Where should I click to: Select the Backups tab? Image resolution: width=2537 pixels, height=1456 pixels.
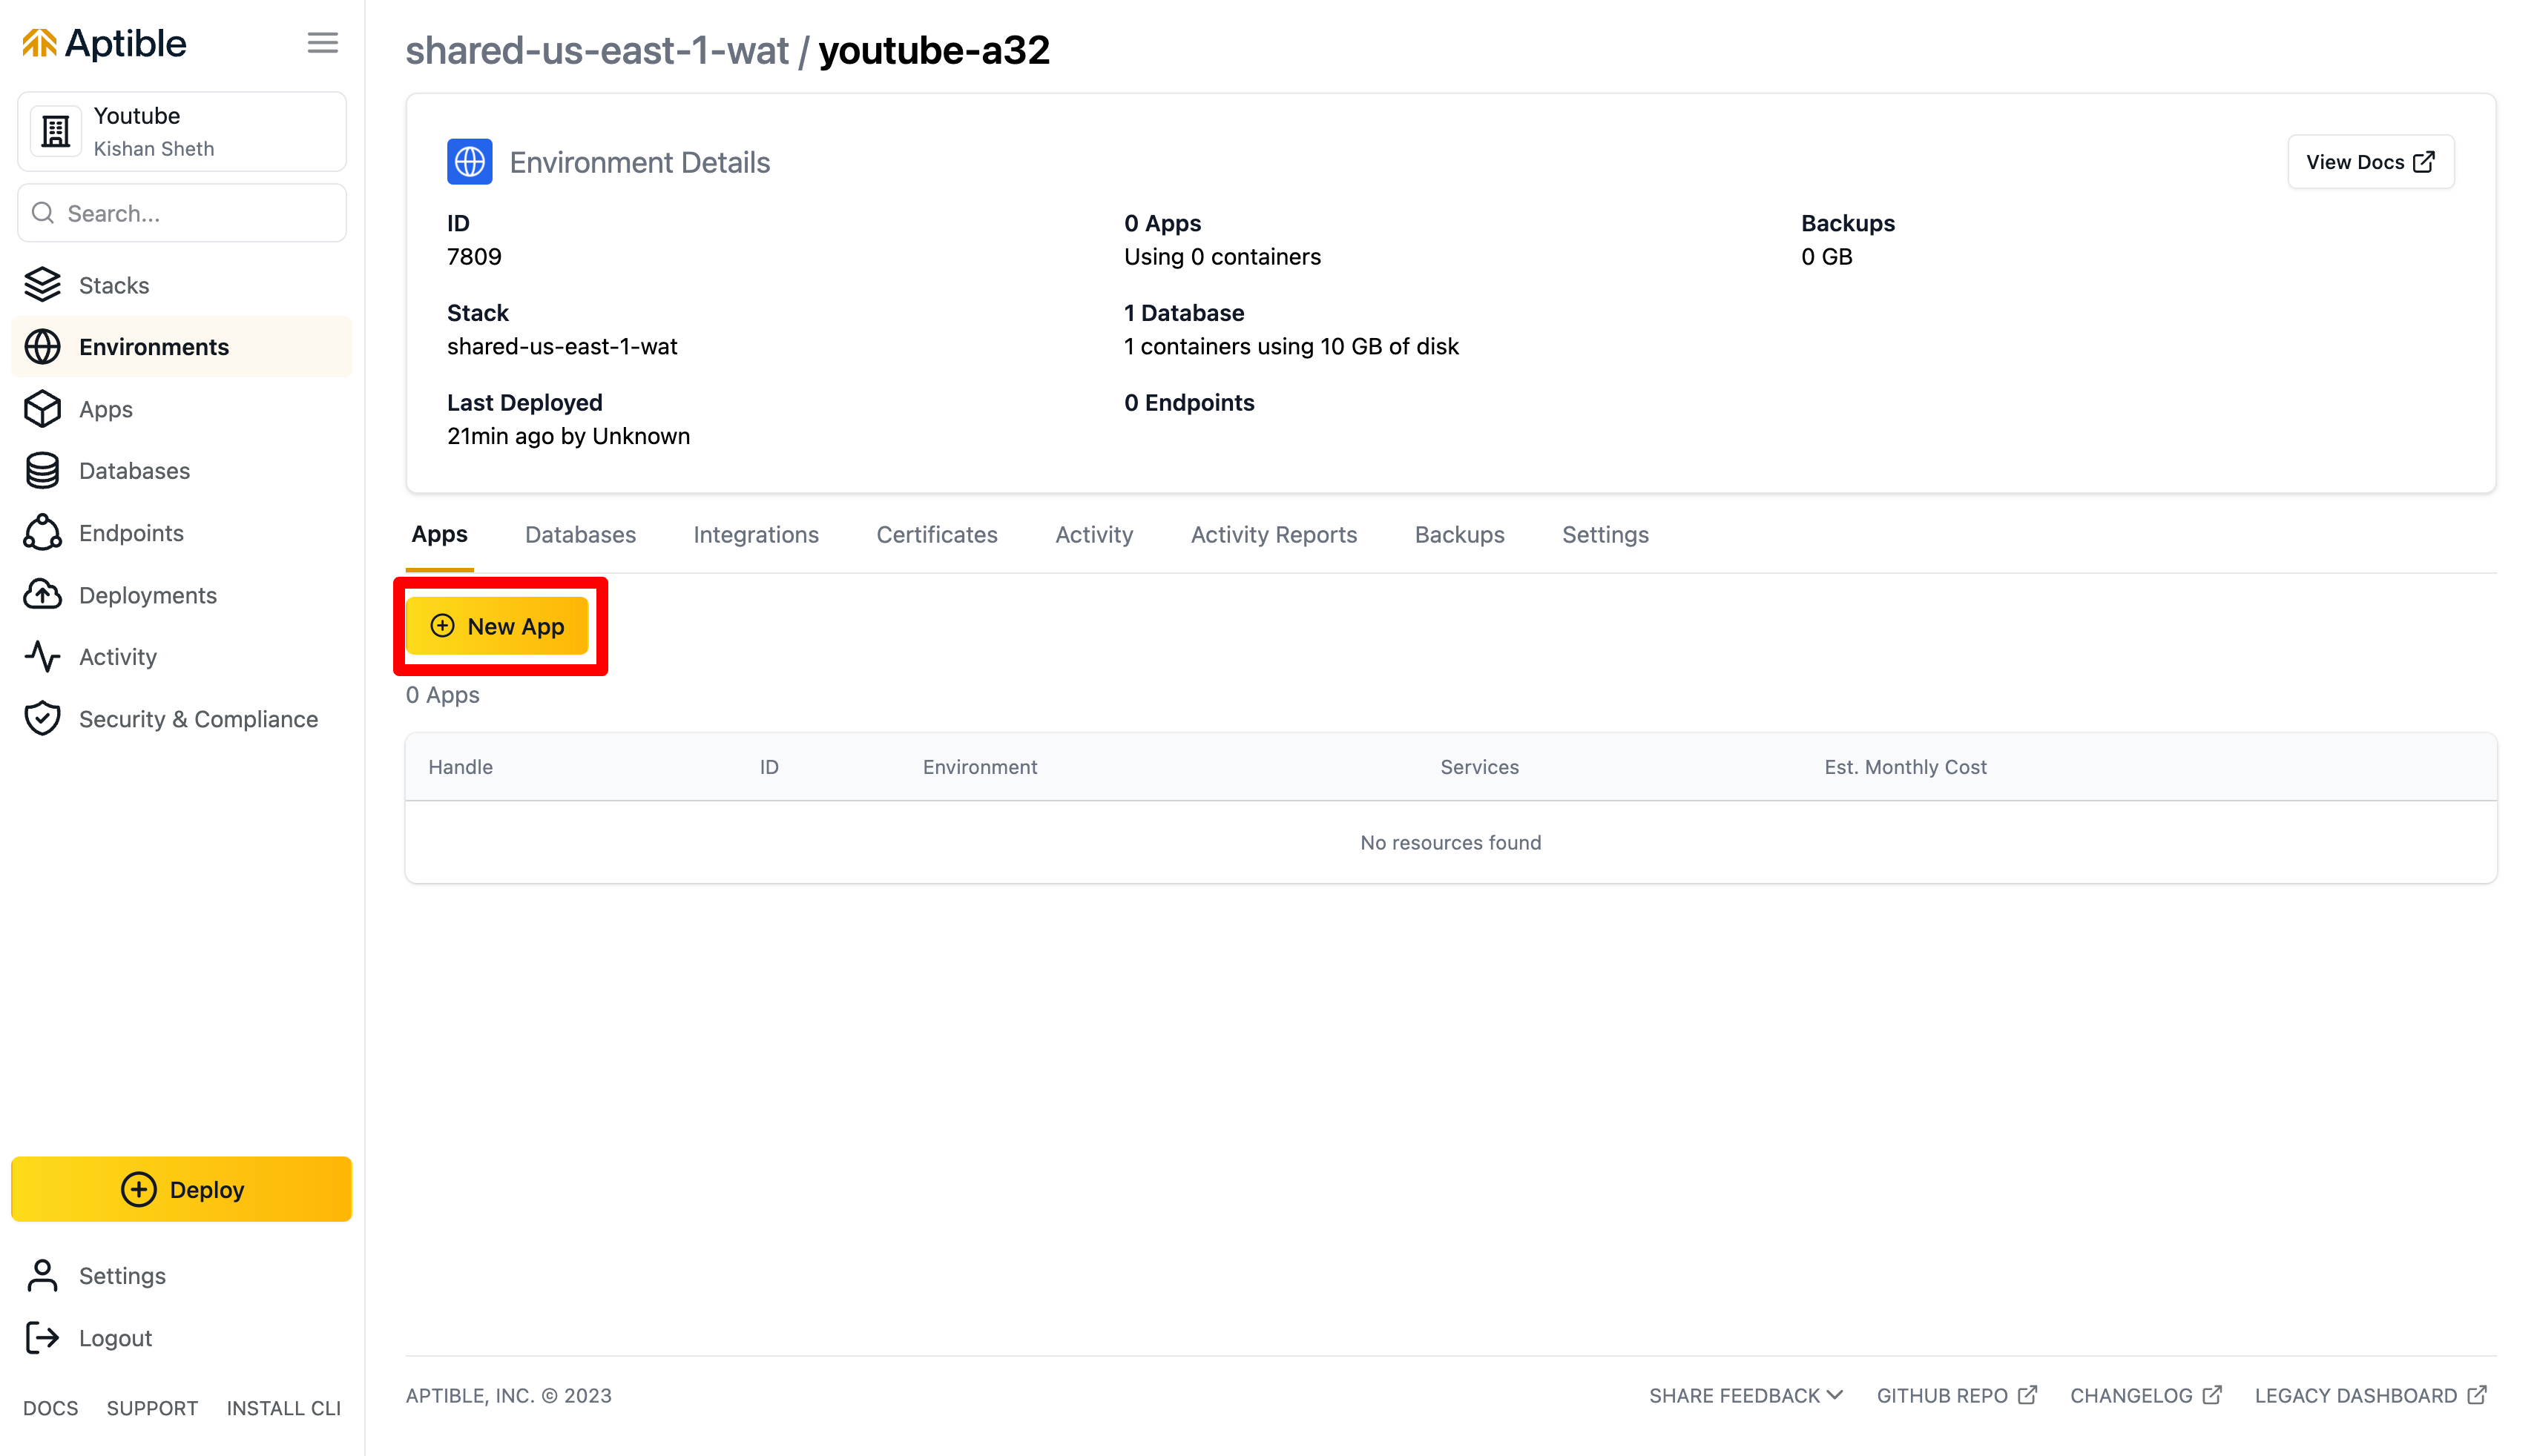[1458, 535]
